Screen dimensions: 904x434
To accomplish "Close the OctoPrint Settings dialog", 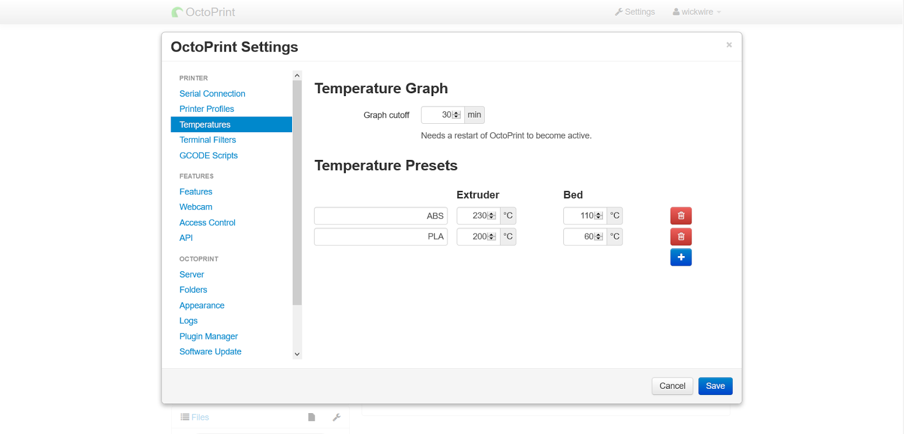I will pos(729,45).
